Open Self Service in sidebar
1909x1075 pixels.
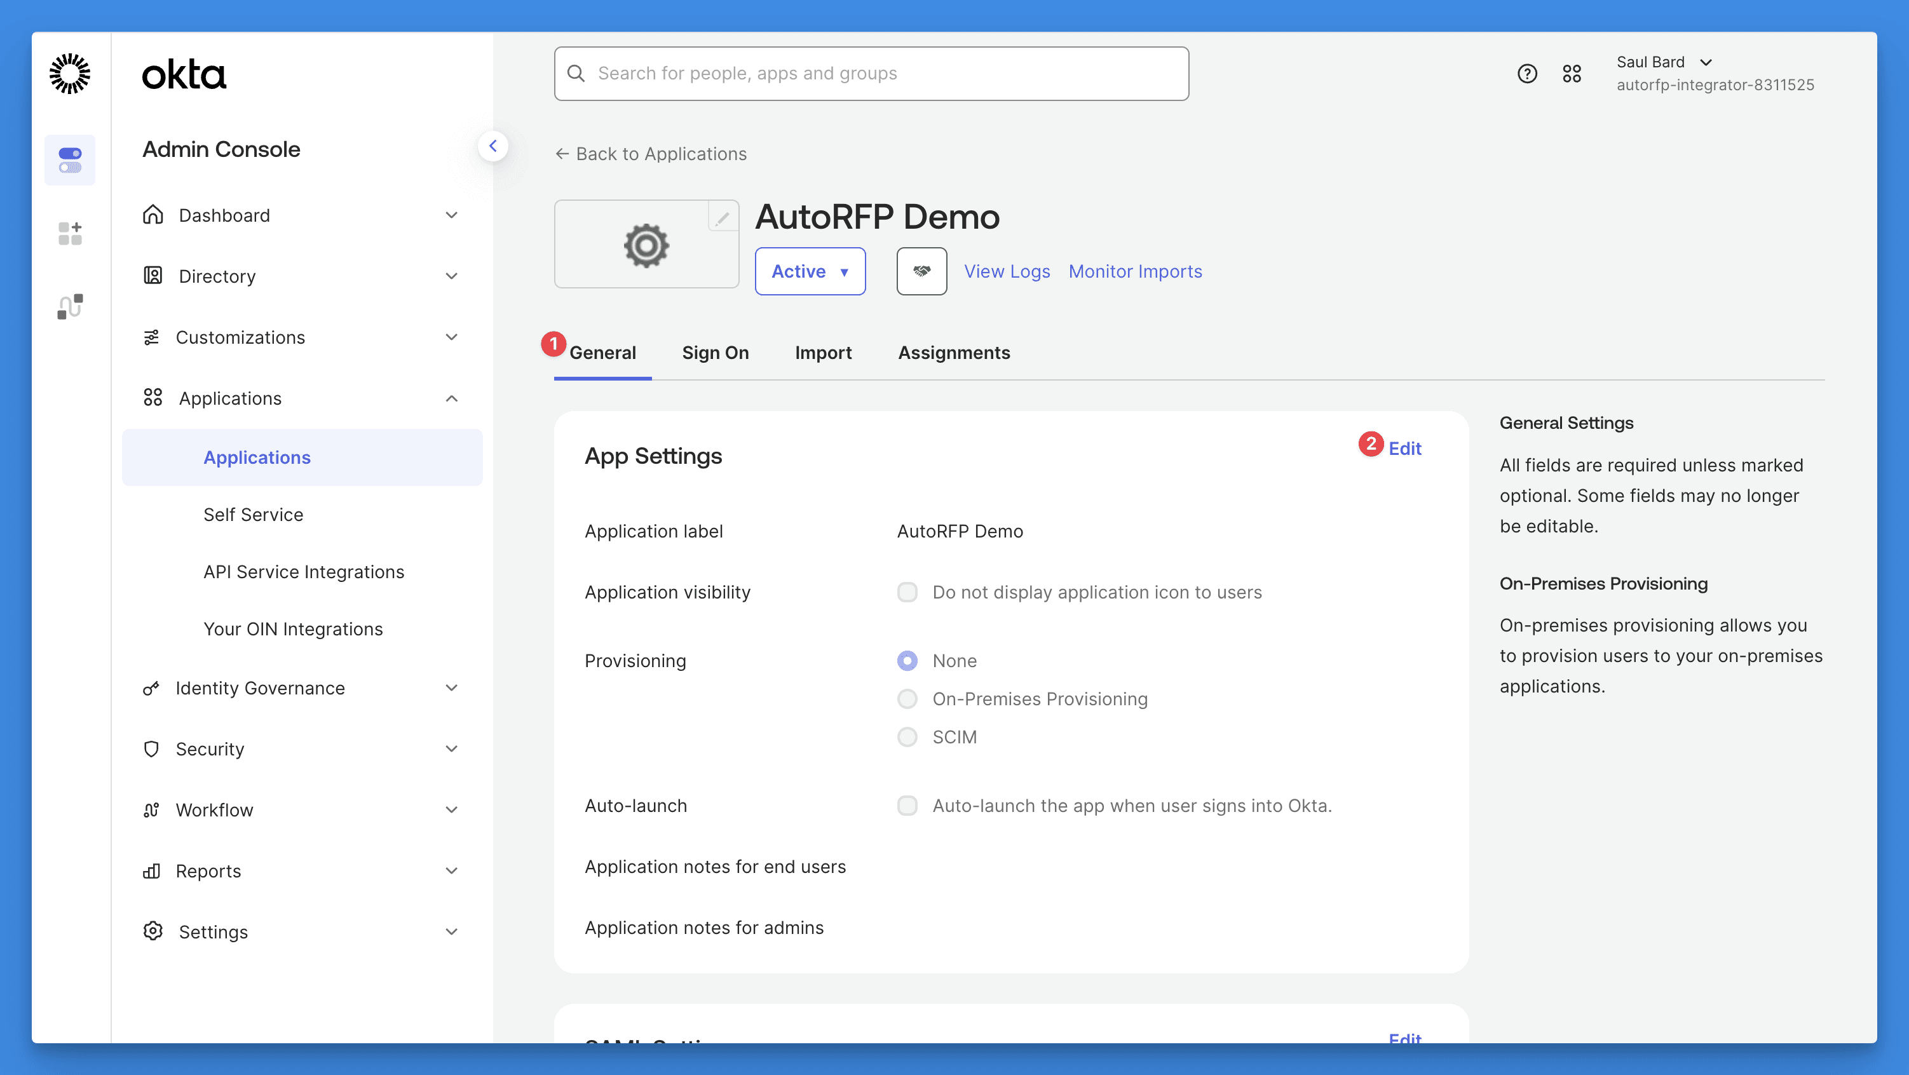254,514
